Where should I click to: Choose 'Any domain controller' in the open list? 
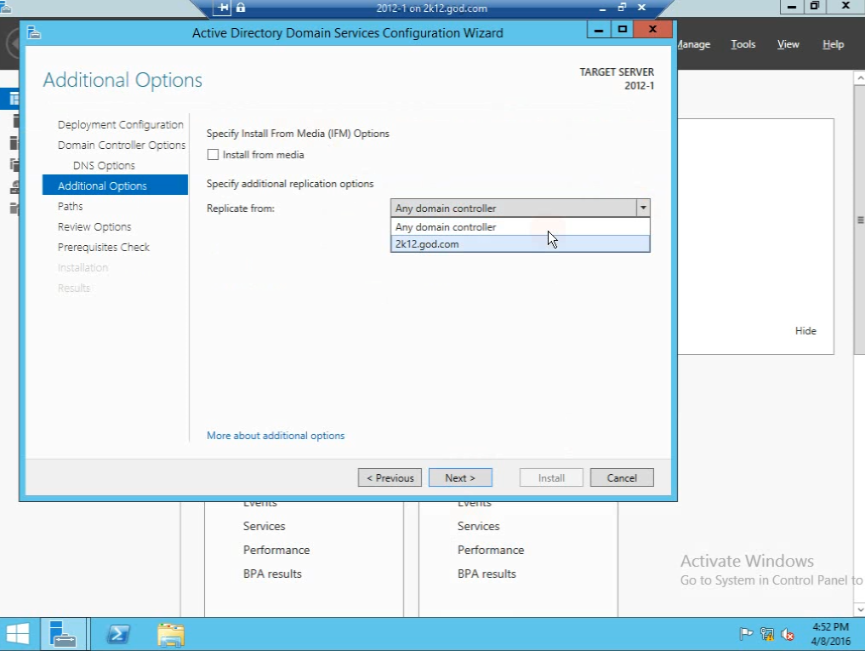tap(521, 227)
